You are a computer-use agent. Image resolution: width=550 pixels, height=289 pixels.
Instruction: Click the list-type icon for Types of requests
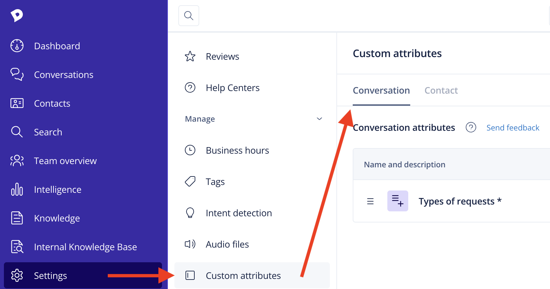398,201
